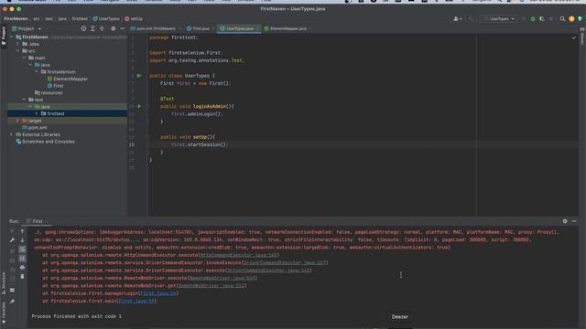The height and width of the screenshot is (329, 586).
Task: Open First.java link at First.main trace
Action: [136, 301]
